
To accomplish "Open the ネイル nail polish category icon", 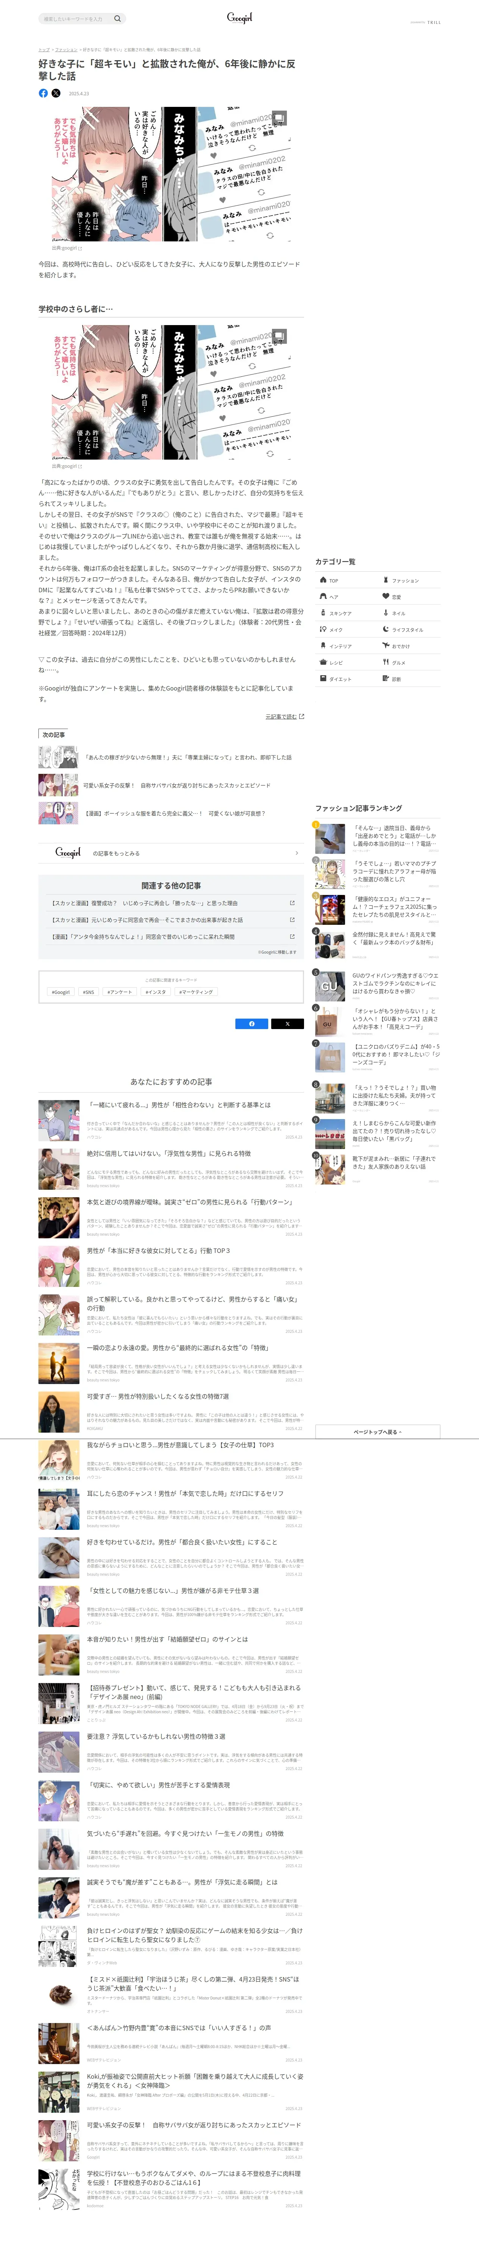I will tap(386, 613).
